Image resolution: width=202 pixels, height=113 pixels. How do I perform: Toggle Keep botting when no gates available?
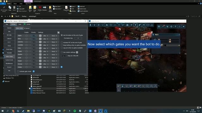(62, 45)
